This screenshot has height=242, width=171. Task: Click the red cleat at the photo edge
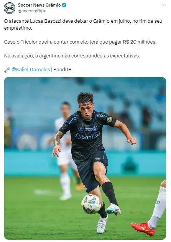pos(143,229)
